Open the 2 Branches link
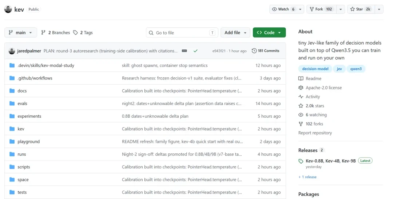 click(x=56, y=33)
